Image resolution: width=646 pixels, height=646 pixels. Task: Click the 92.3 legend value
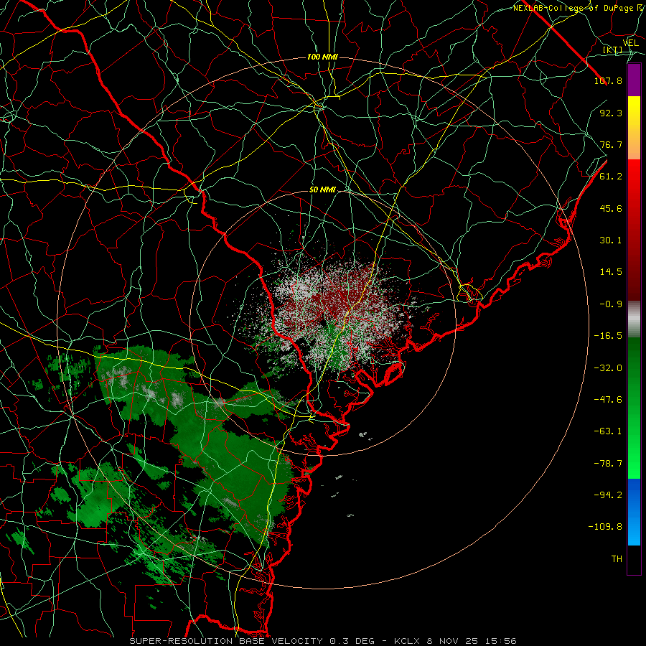point(611,113)
